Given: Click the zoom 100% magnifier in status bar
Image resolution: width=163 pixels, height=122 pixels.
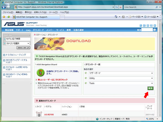Looking at the screenshot, I should [x=147, y=119].
